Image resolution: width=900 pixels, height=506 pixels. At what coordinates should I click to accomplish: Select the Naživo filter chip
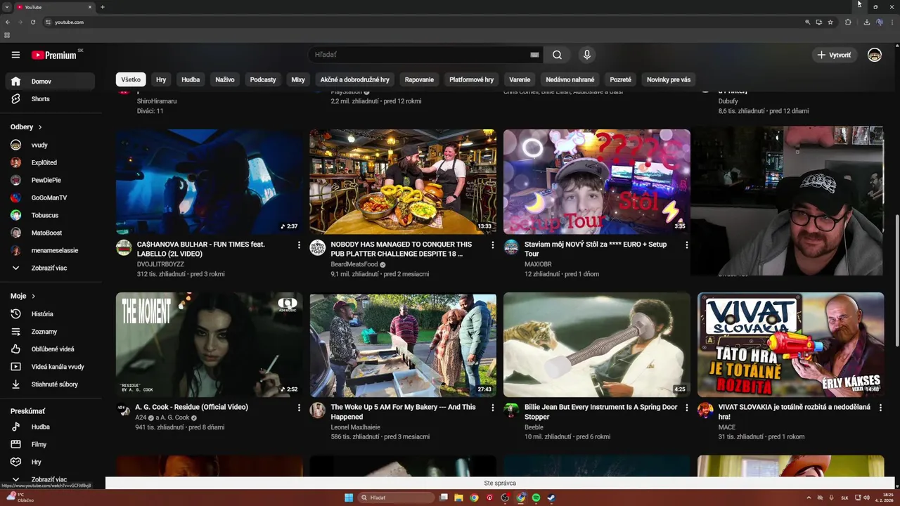pyautogui.click(x=225, y=80)
